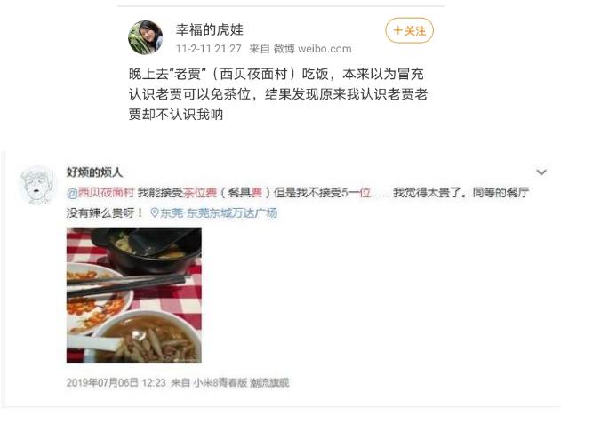Open the location pin icon before 东莞
This screenshot has width=601, height=424.
tap(155, 212)
